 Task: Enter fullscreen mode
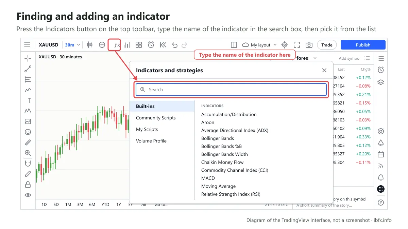[x=297, y=45]
